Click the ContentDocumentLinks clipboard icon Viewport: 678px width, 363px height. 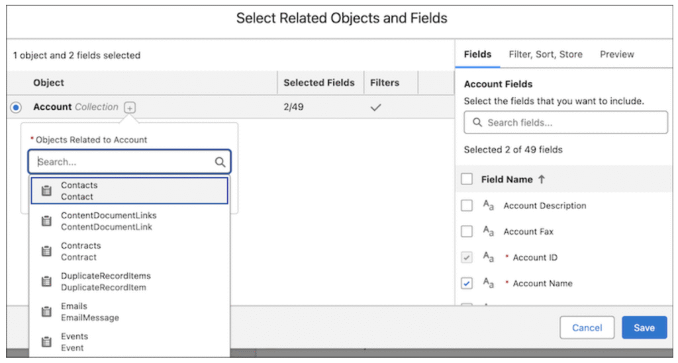pos(46,222)
